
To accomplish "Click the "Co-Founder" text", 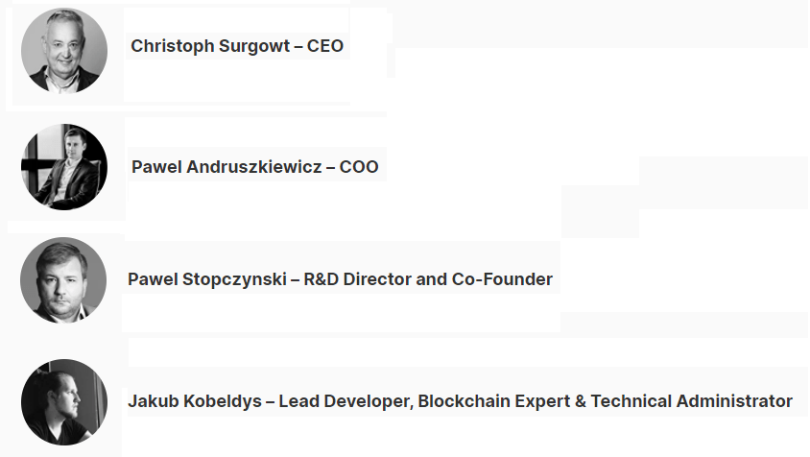I will point(502,279).
